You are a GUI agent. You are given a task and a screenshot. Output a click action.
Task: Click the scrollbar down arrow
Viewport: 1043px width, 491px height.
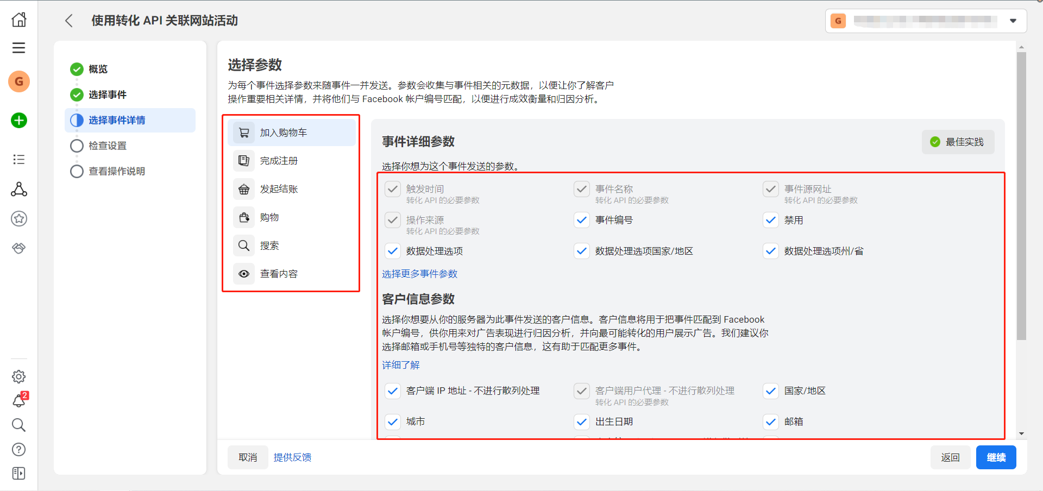pos(1021,433)
